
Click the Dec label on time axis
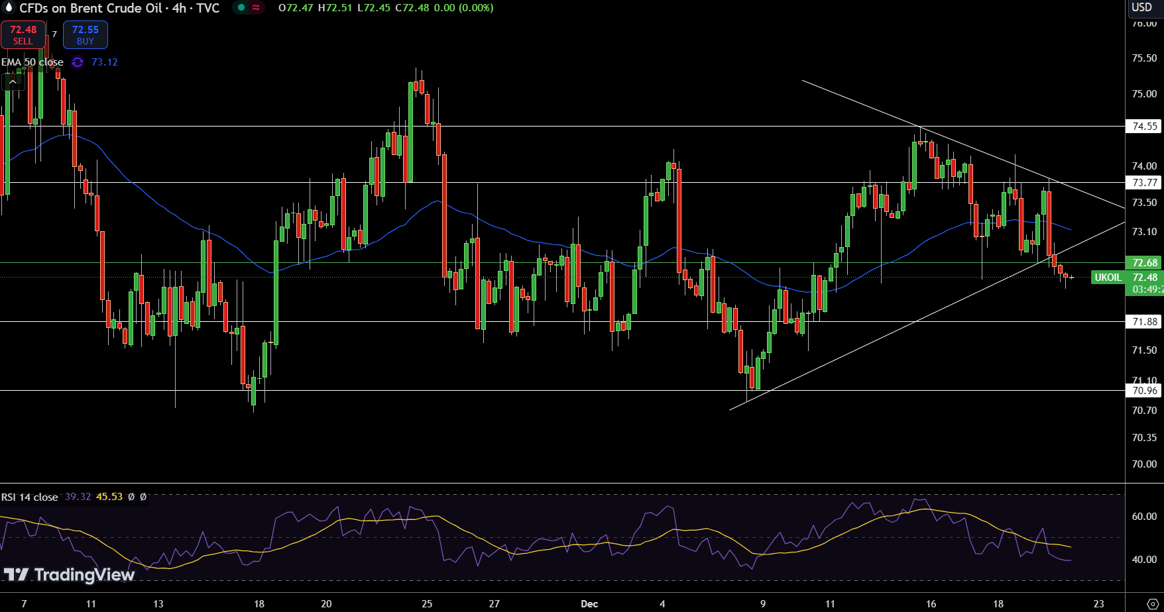point(589,603)
